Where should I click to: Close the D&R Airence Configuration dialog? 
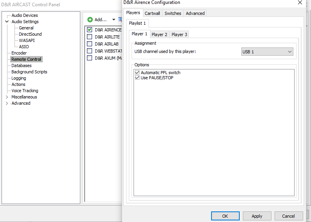[300, 3]
